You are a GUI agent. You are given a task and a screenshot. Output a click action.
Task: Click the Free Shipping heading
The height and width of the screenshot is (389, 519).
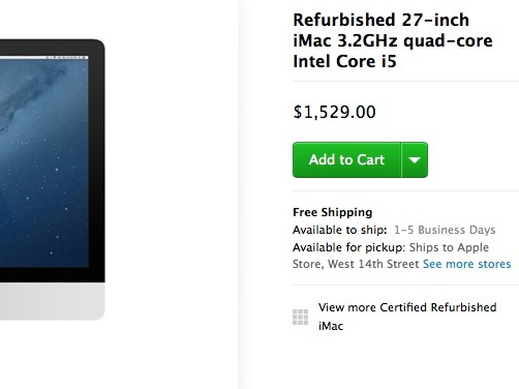pyautogui.click(x=332, y=212)
